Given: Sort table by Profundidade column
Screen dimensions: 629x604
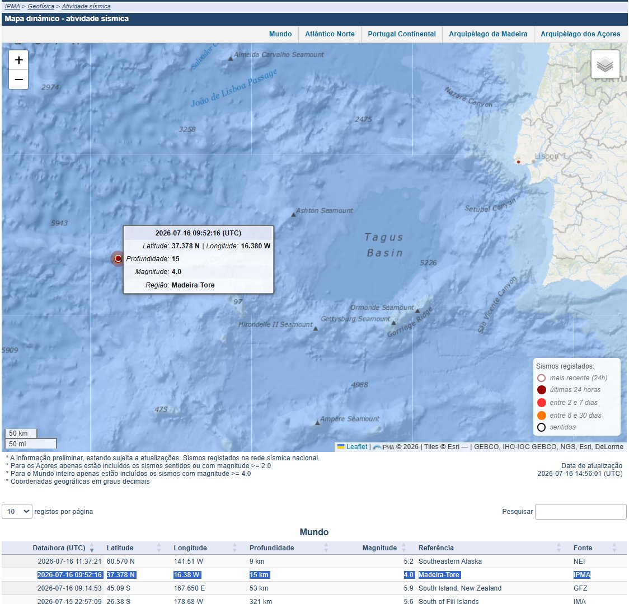Looking at the screenshot, I should coord(271,548).
